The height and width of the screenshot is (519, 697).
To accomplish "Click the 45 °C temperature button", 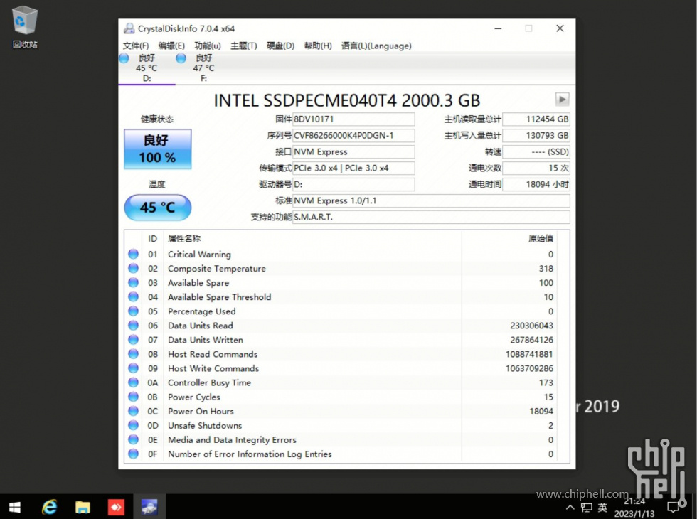I will click(x=157, y=207).
